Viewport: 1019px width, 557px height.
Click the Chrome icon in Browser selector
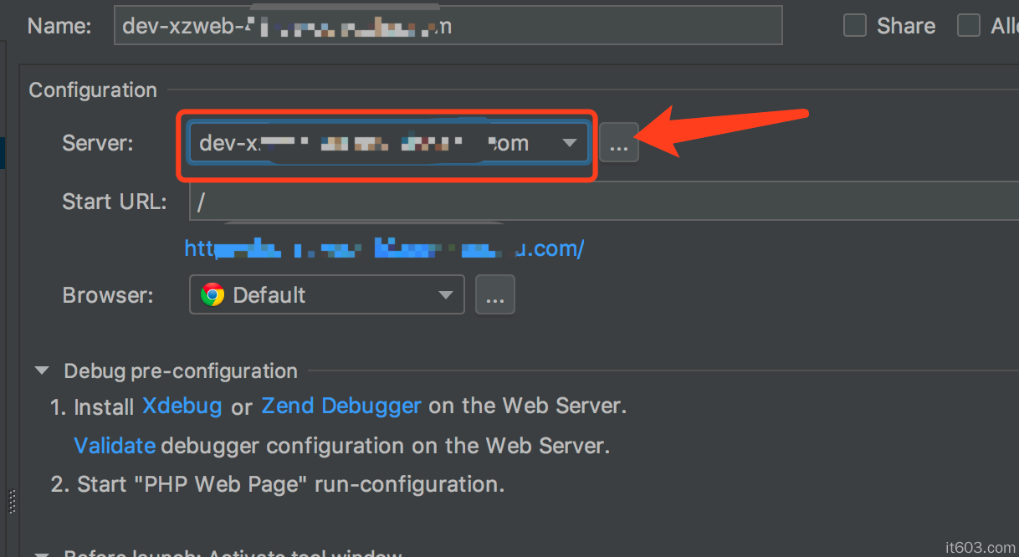coord(213,295)
